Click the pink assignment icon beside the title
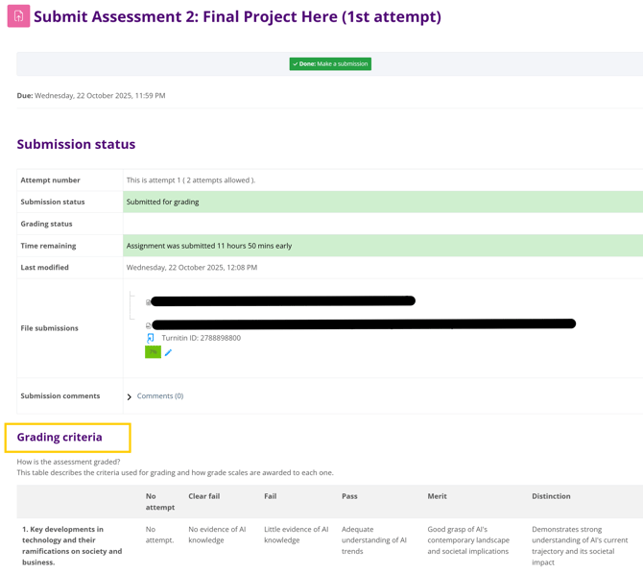The height and width of the screenshot is (573, 643). click(18, 16)
